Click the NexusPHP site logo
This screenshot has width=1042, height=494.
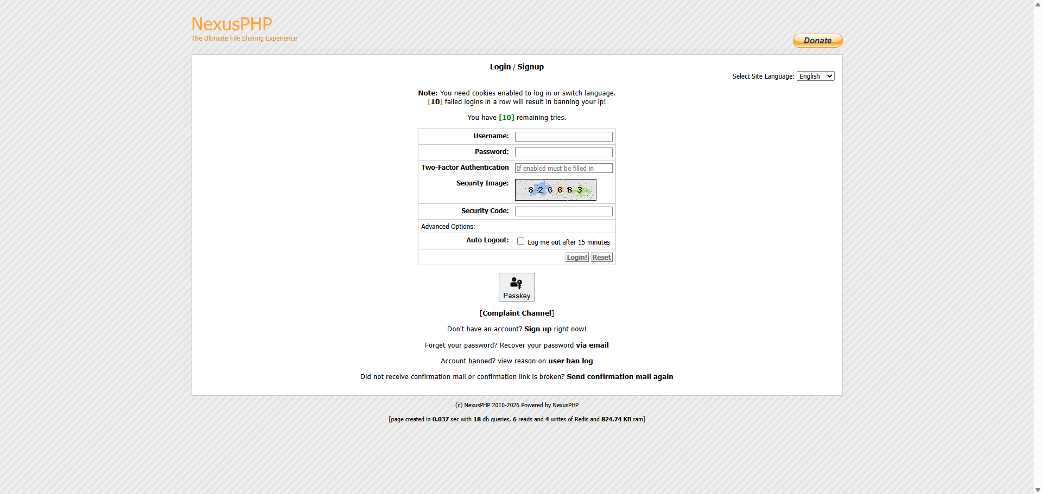[232, 24]
